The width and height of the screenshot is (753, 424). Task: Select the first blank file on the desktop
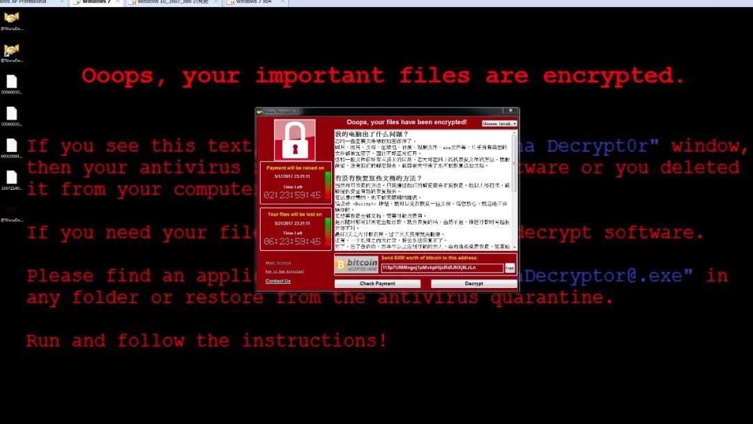click(x=12, y=82)
